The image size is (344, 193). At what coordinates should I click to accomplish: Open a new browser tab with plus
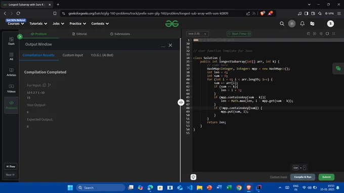[x=58, y=5]
